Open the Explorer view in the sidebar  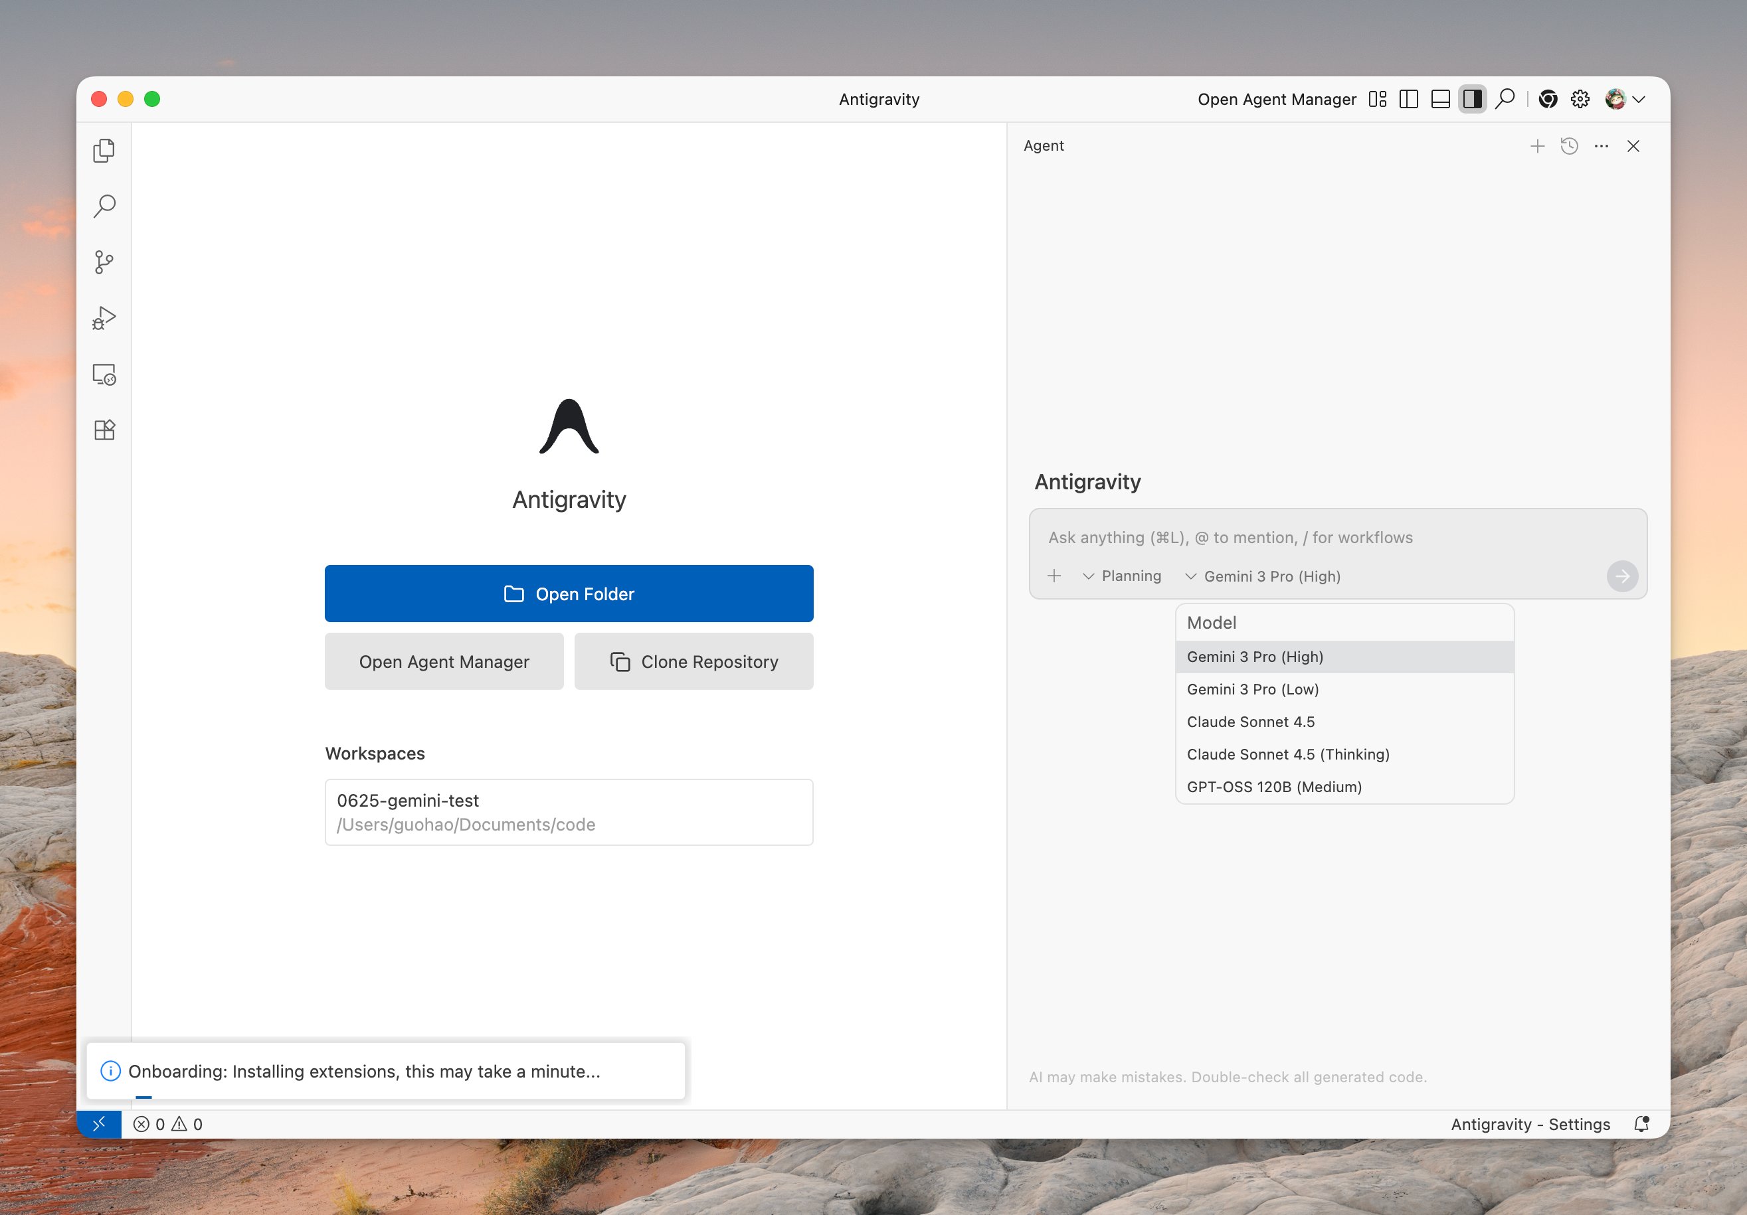coord(104,150)
